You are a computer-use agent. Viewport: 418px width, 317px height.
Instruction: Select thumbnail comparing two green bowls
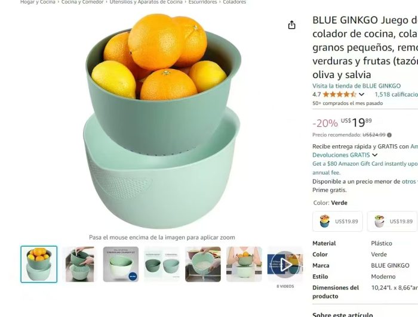point(162,265)
